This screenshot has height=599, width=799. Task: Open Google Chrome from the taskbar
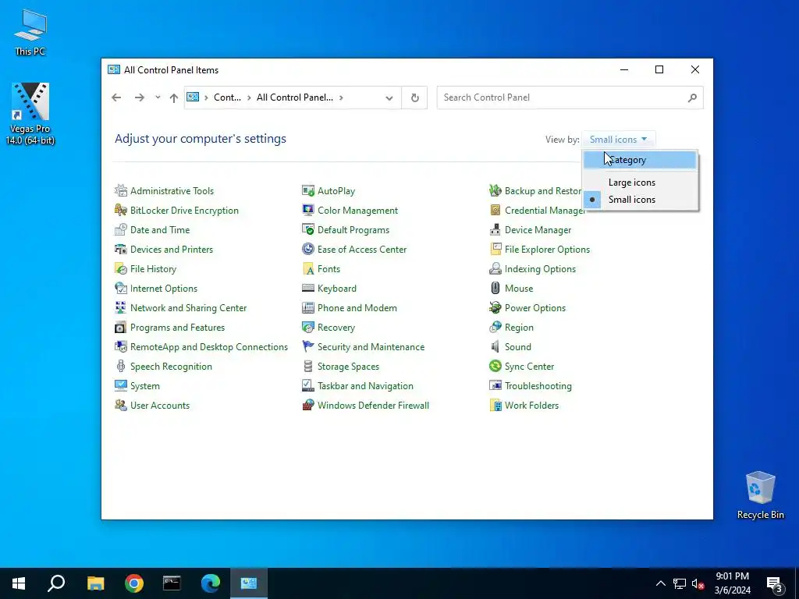pyautogui.click(x=134, y=583)
